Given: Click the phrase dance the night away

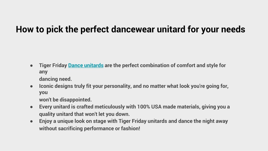Looking at the screenshot, I should (203, 121).
